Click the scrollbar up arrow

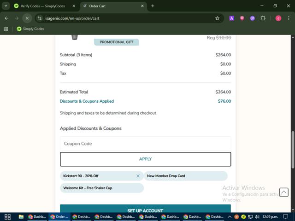293,38
